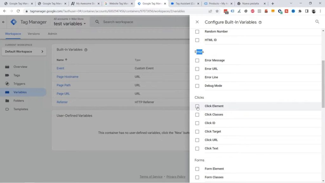Select the Variables sidebar icon

point(7,92)
